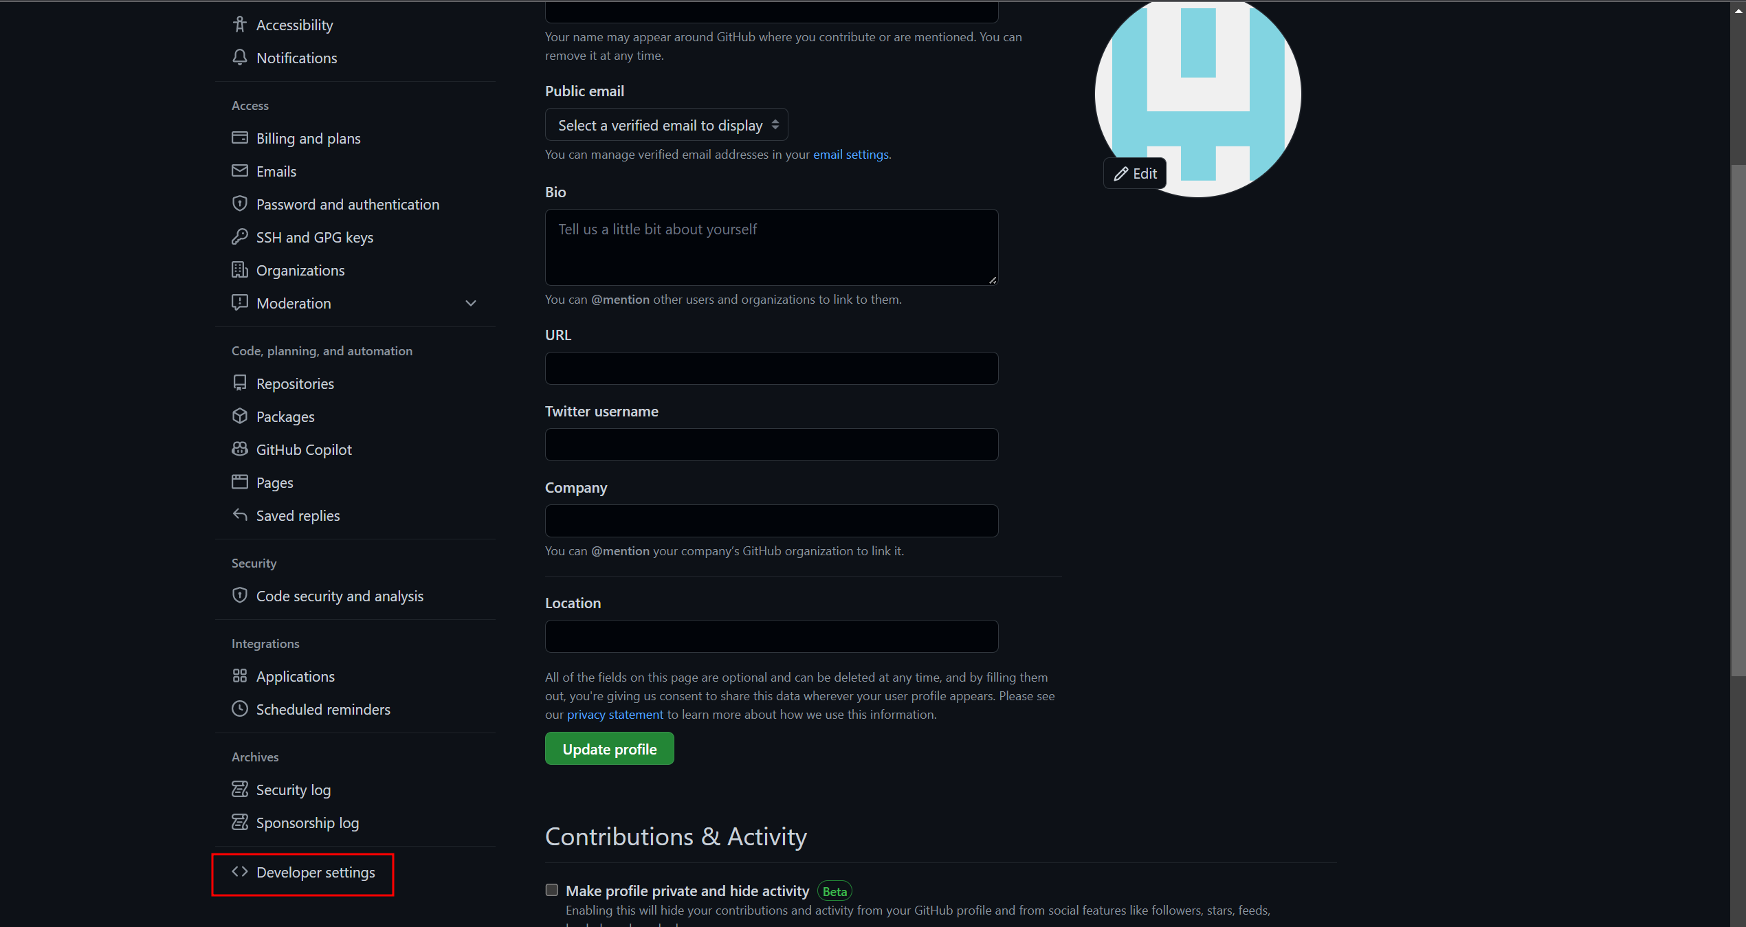1746x927 pixels.
Task: Click the Billing and plans card icon
Action: (239, 138)
